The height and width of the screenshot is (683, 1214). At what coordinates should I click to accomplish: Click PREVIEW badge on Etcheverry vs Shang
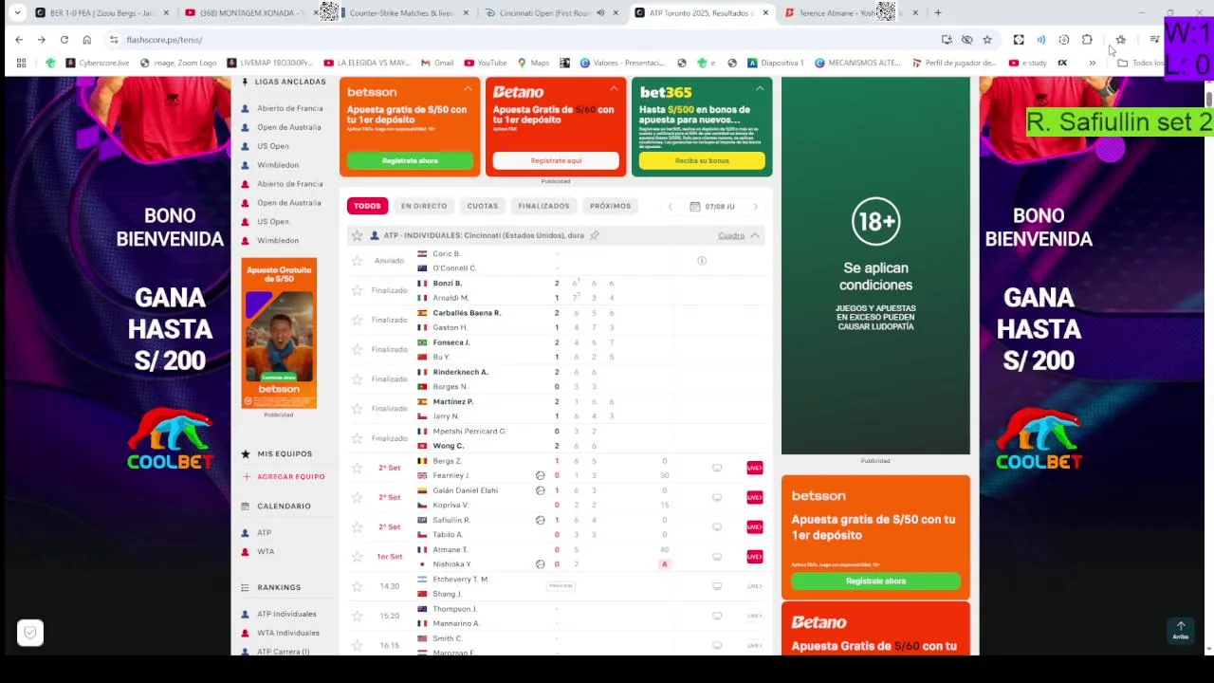pos(561,586)
